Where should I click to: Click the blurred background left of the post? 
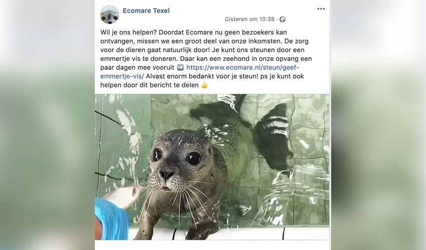click(47, 125)
